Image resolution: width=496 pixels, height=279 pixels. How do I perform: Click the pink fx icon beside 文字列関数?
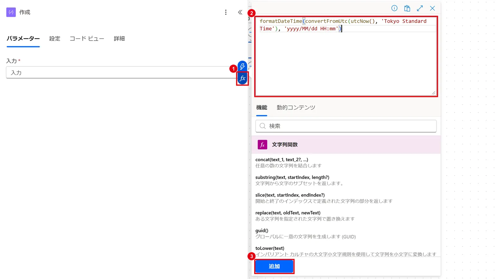(x=262, y=144)
